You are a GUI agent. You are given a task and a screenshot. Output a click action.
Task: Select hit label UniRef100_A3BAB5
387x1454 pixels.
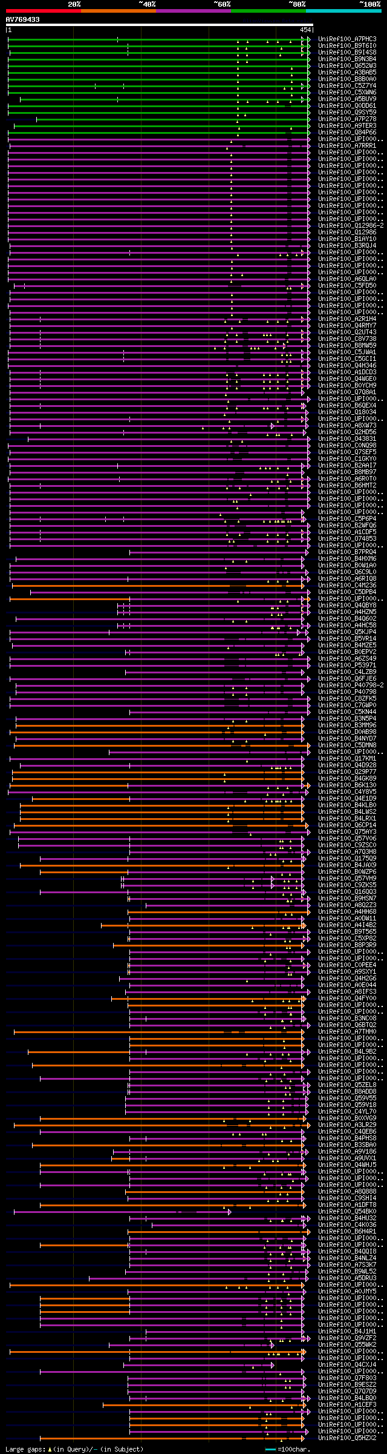(347, 72)
